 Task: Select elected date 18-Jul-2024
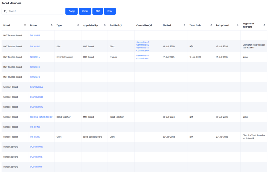click(169, 117)
